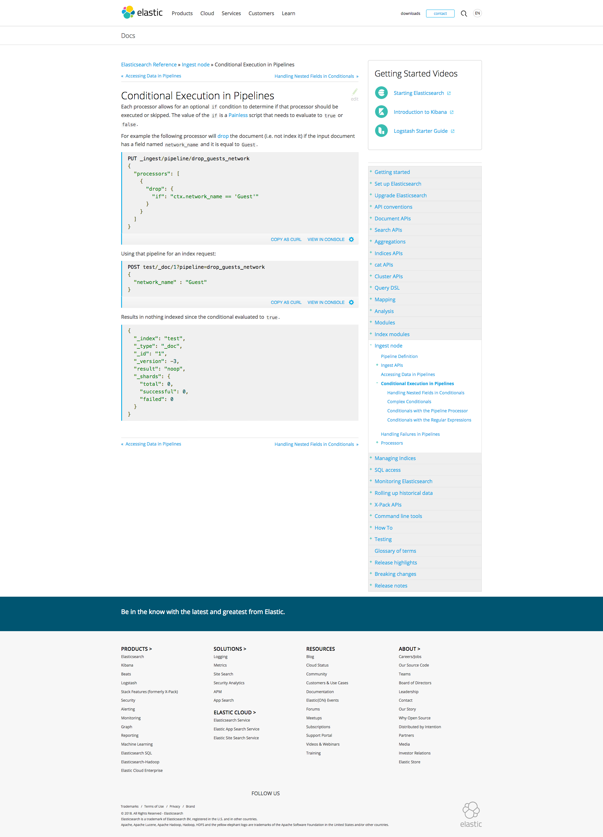The width and height of the screenshot is (603, 837).
Task: Open console settings gear for PUT pipeline snippet
Action: point(351,239)
